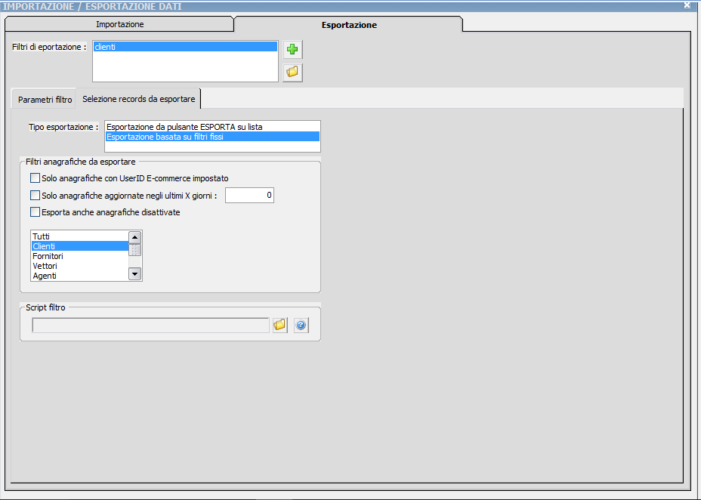This screenshot has width=701, height=500.
Task: Add a new export filter with green plus
Action: point(293,49)
